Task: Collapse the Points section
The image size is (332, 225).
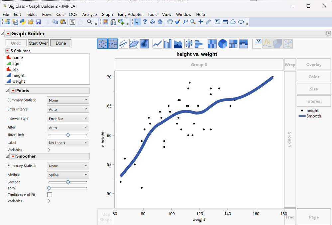Action: 8,91
